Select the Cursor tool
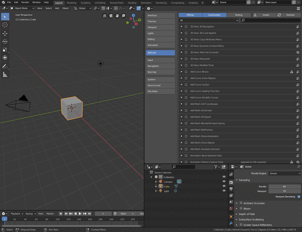The width and height of the screenshot is (302, 232). click(x=5, y=25)
